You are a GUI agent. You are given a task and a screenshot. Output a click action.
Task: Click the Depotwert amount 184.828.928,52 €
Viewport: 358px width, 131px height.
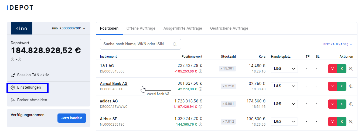[x=46, y=50]
